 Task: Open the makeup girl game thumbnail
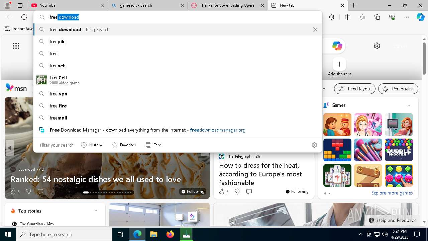click(x=368, y=125)
